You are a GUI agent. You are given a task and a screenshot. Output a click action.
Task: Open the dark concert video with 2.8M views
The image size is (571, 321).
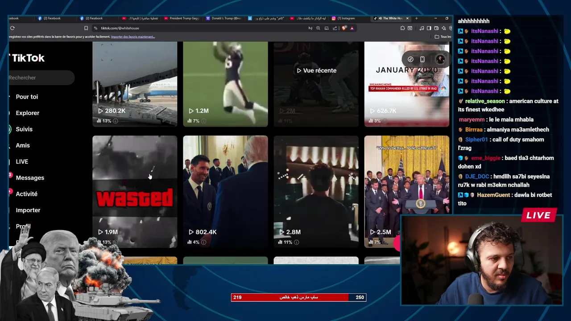[x=316, y=192]
